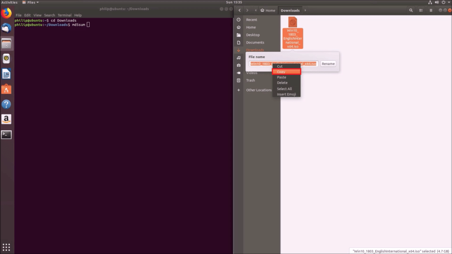Click in the File name text field
Image resolution: width=452 pixels, height=254 pixels.
point(284,64)
